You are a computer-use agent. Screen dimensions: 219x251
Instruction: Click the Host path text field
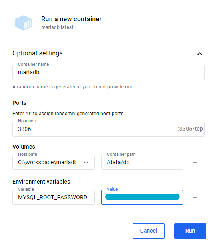click(x=48, y=162)
